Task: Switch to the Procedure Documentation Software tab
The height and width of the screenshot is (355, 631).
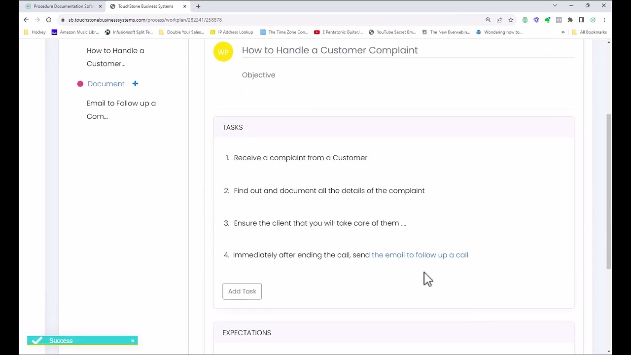Action: pyautogui.click(x=63, y=6)
